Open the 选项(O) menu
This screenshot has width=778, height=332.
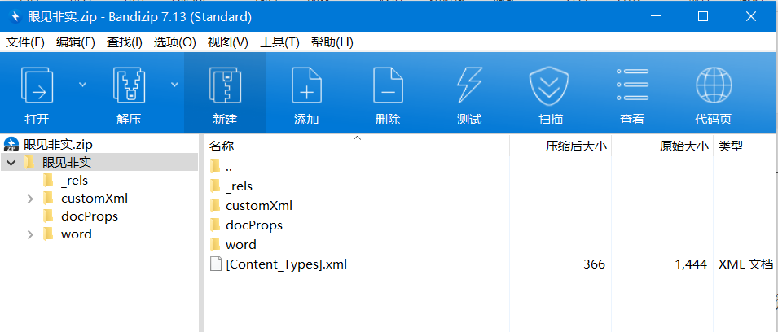(174, 42)
